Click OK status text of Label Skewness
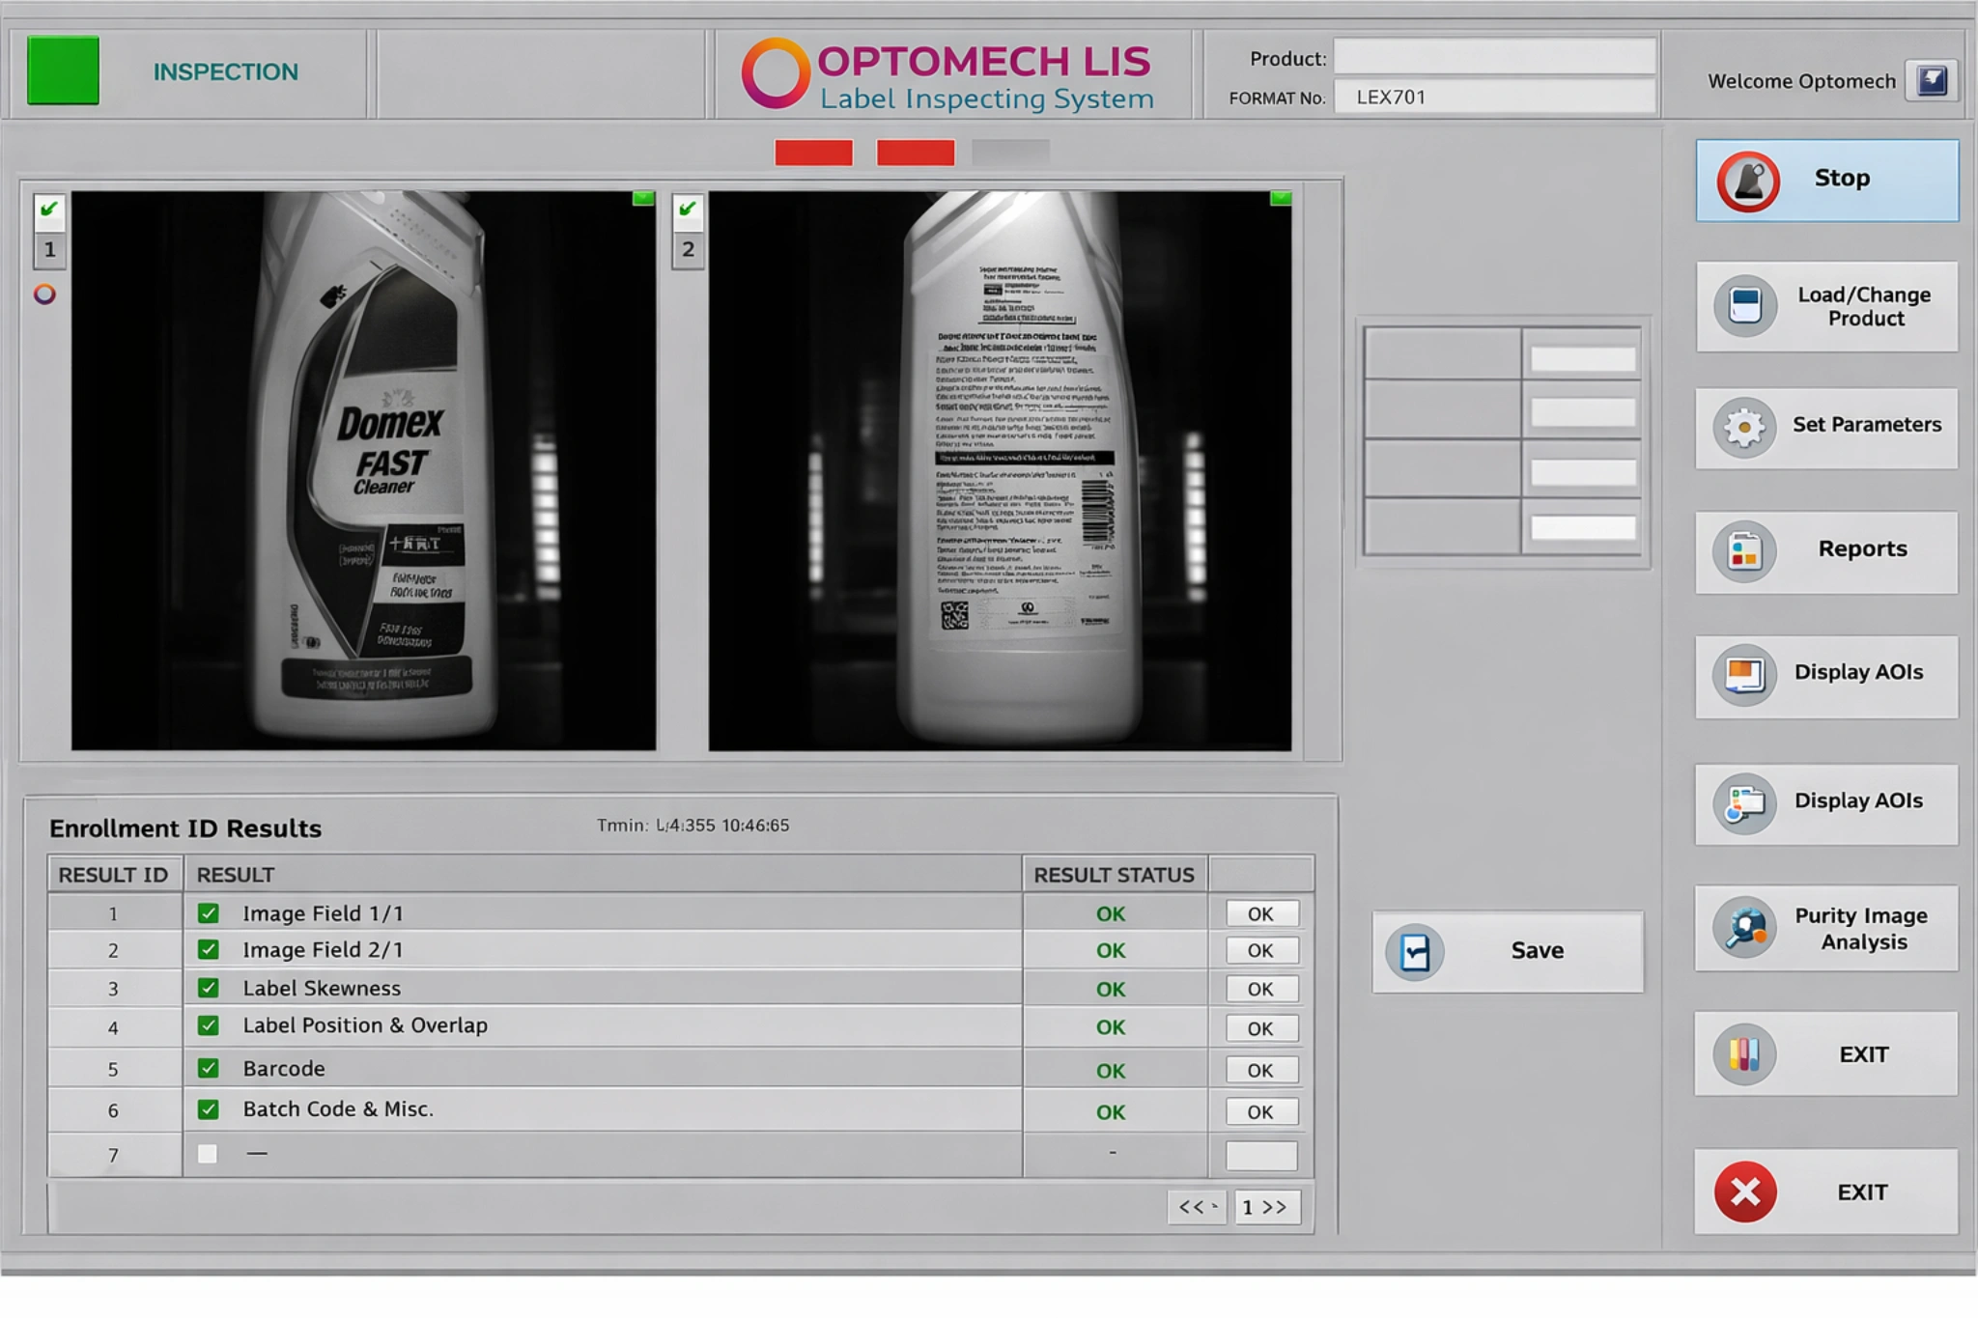This screenshot has height=1318, width=1978. 1111,990
